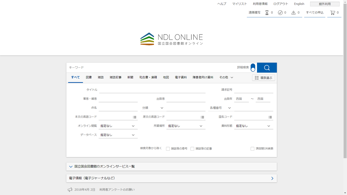Open the 分類 type dropdown
The image size is (347, 195).
click(x=153, y=108)
